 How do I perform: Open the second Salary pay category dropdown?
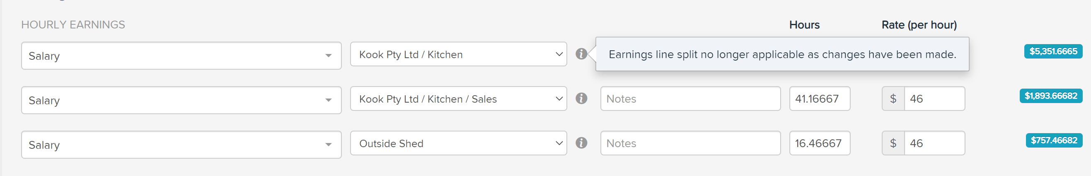pyautogui.click(x=181, y=100)
